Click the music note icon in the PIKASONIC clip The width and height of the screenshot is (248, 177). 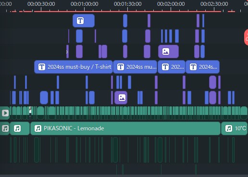38,128
